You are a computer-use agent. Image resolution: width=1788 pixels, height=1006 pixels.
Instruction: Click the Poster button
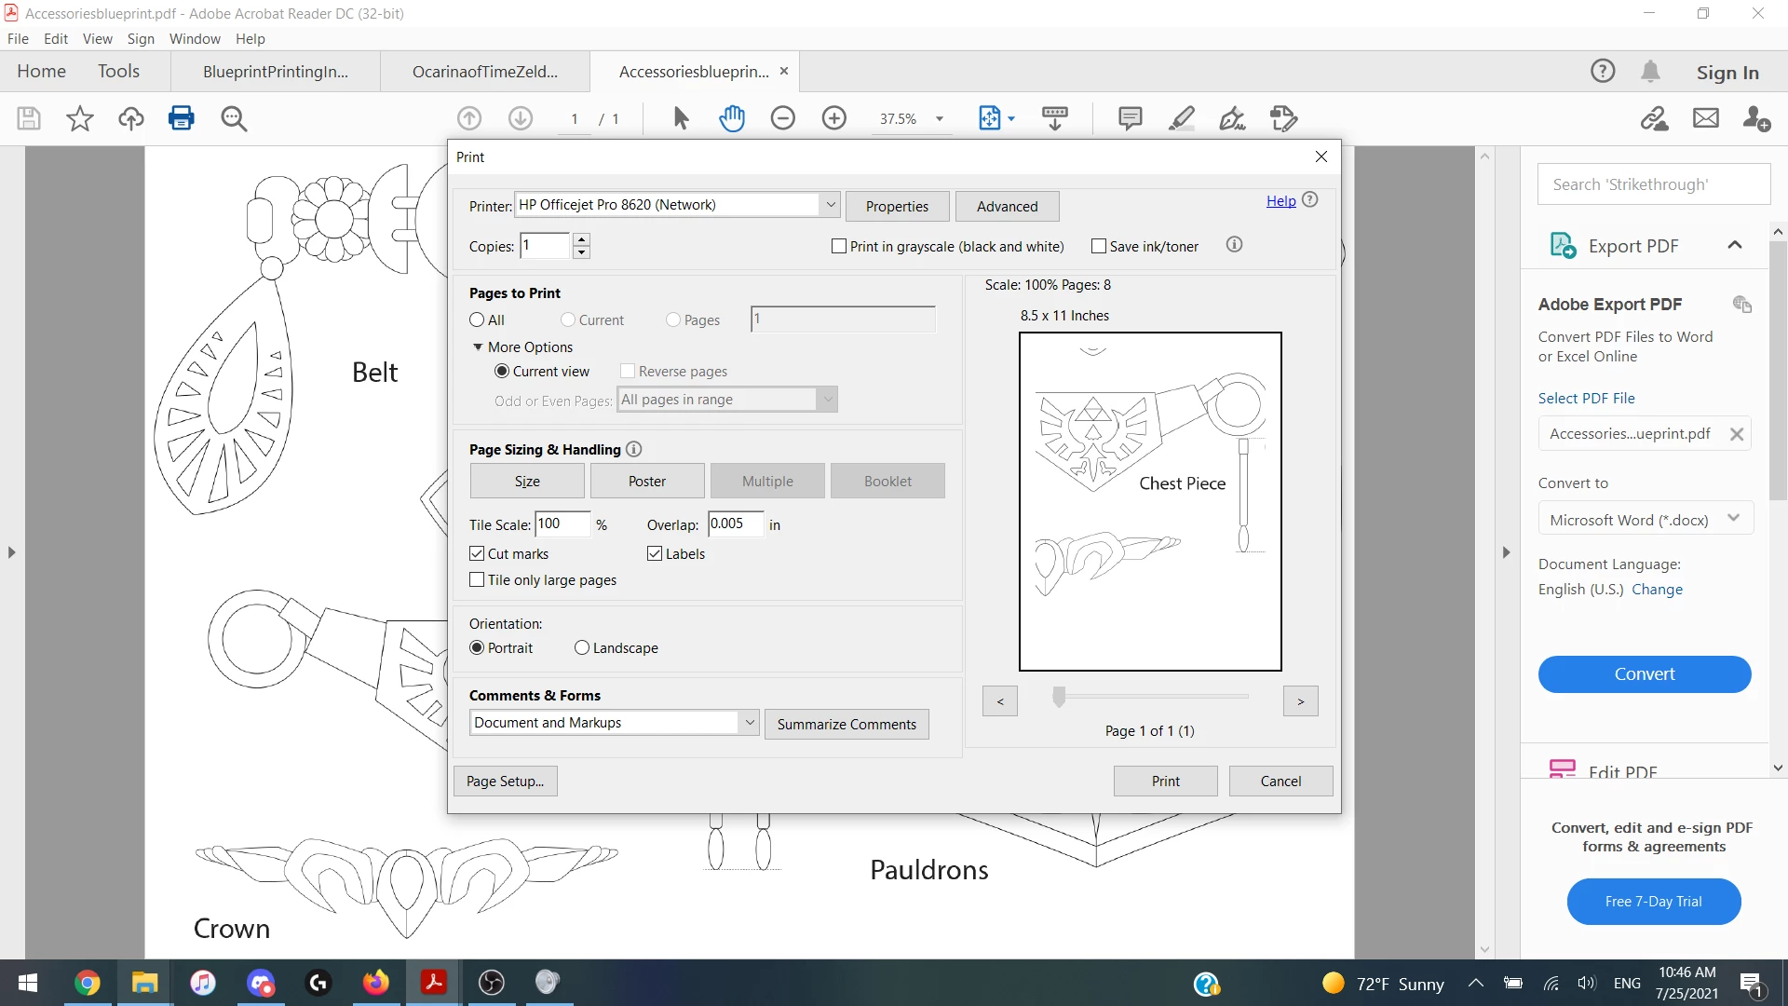(646, 481)
